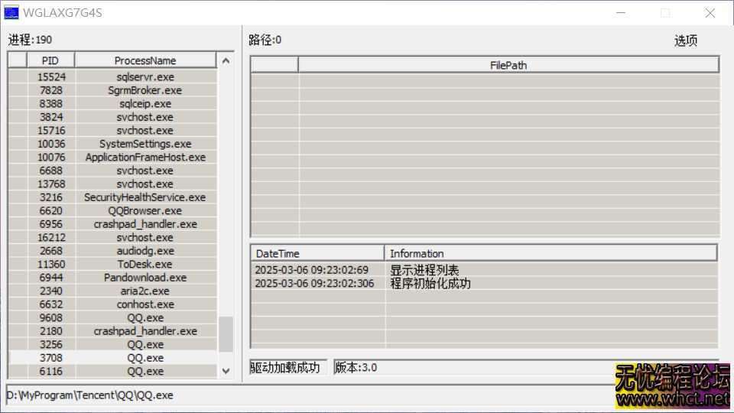Click the FilePath column header

(508, 65)
